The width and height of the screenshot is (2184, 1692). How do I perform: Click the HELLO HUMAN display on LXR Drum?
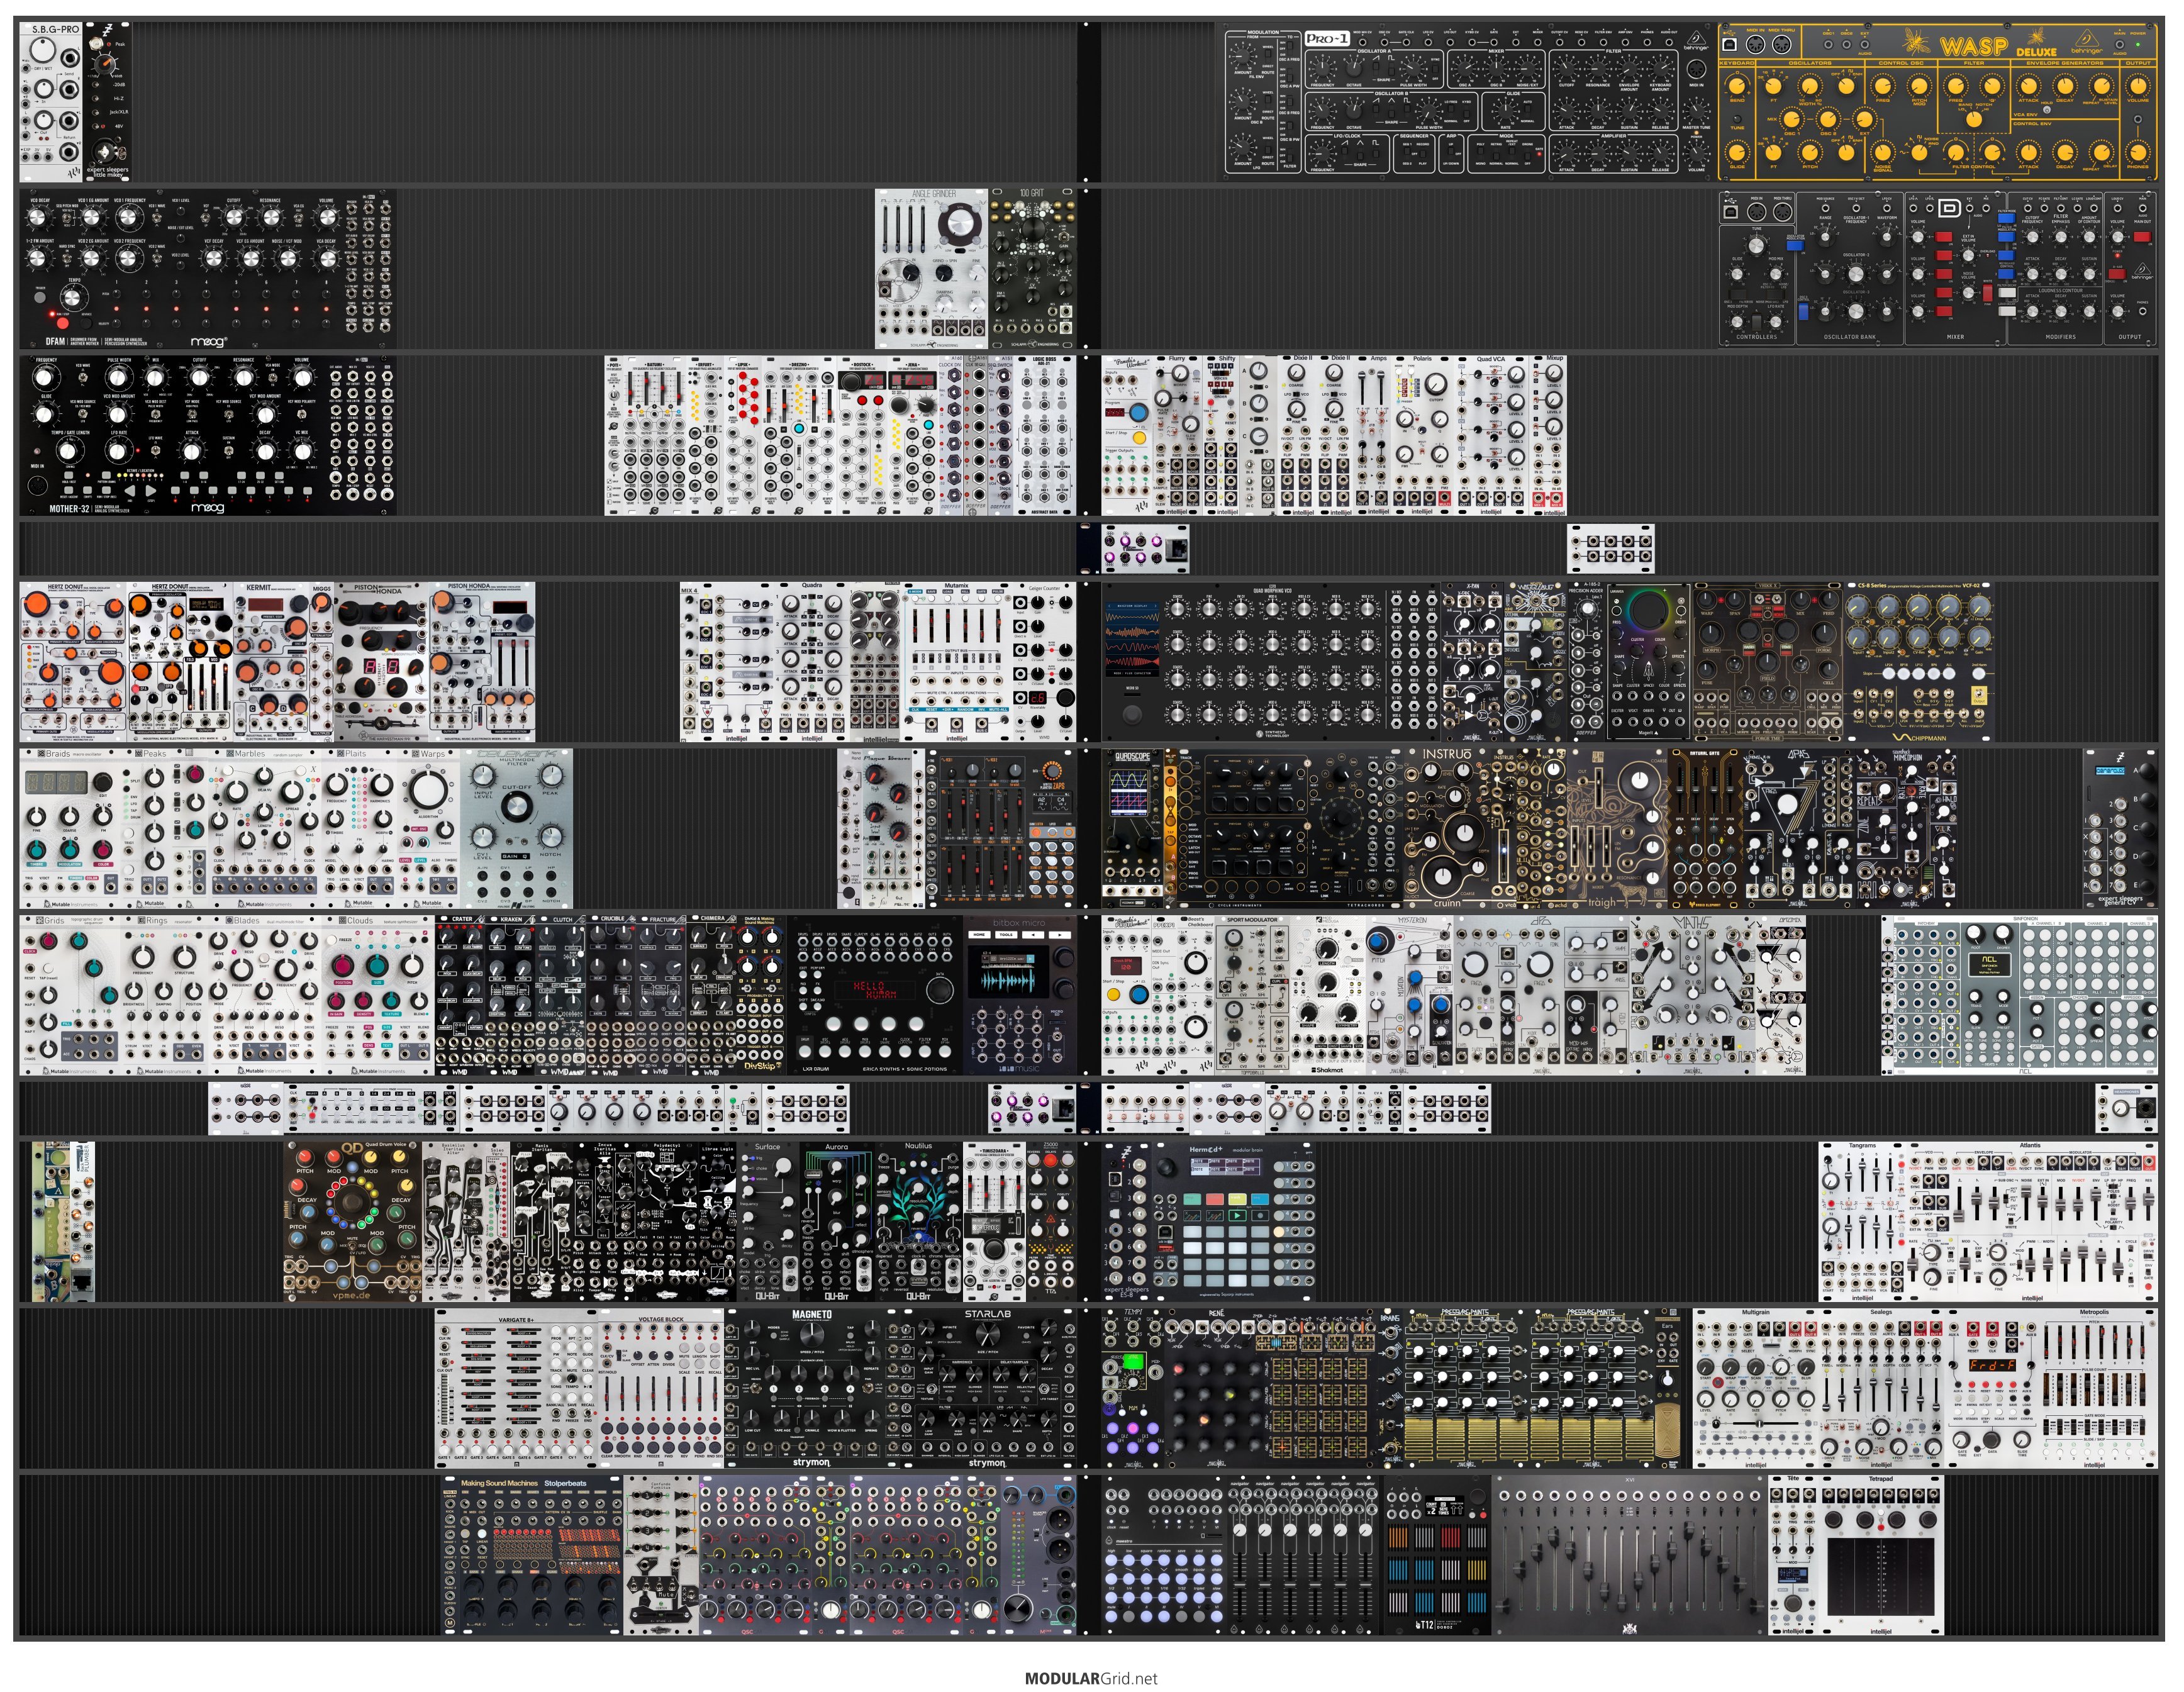point(876,990)
